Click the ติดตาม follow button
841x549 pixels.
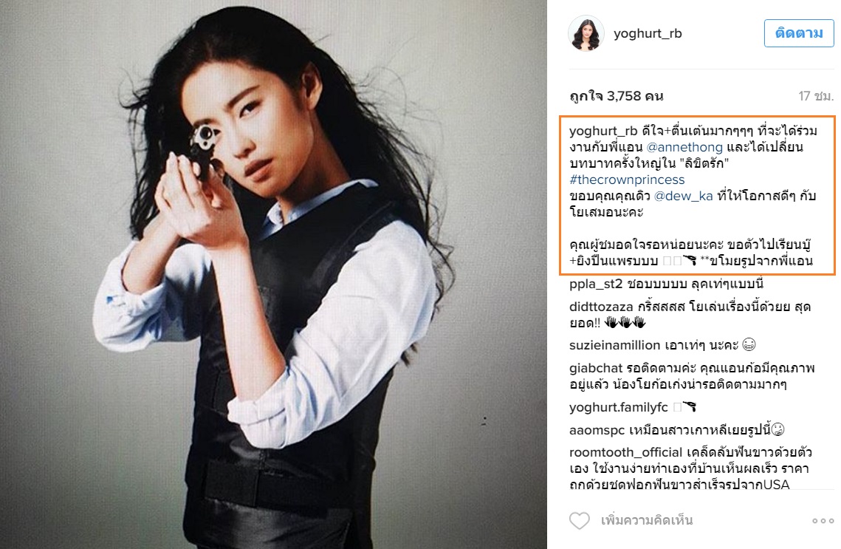(799, 33)
